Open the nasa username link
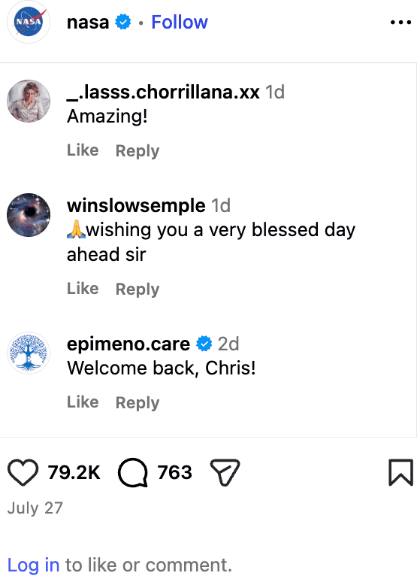Image resolution: width=417 pixels, height=585 pixels. [x=88, y=22]
